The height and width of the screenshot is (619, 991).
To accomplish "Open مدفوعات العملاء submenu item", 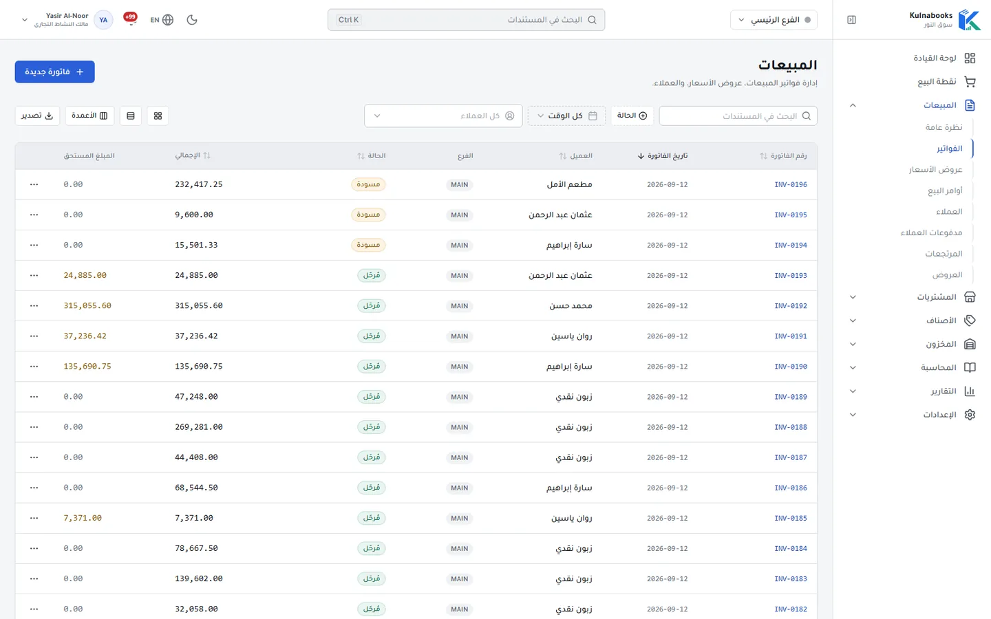I will pos(931,232).
